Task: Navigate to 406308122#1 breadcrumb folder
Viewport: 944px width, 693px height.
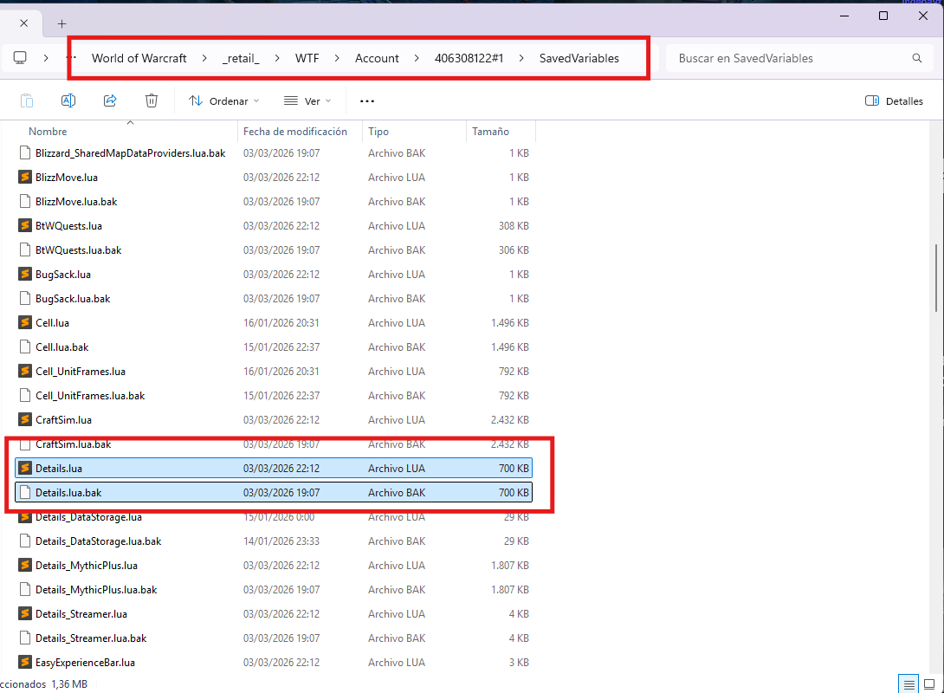Action: (469, 58)
